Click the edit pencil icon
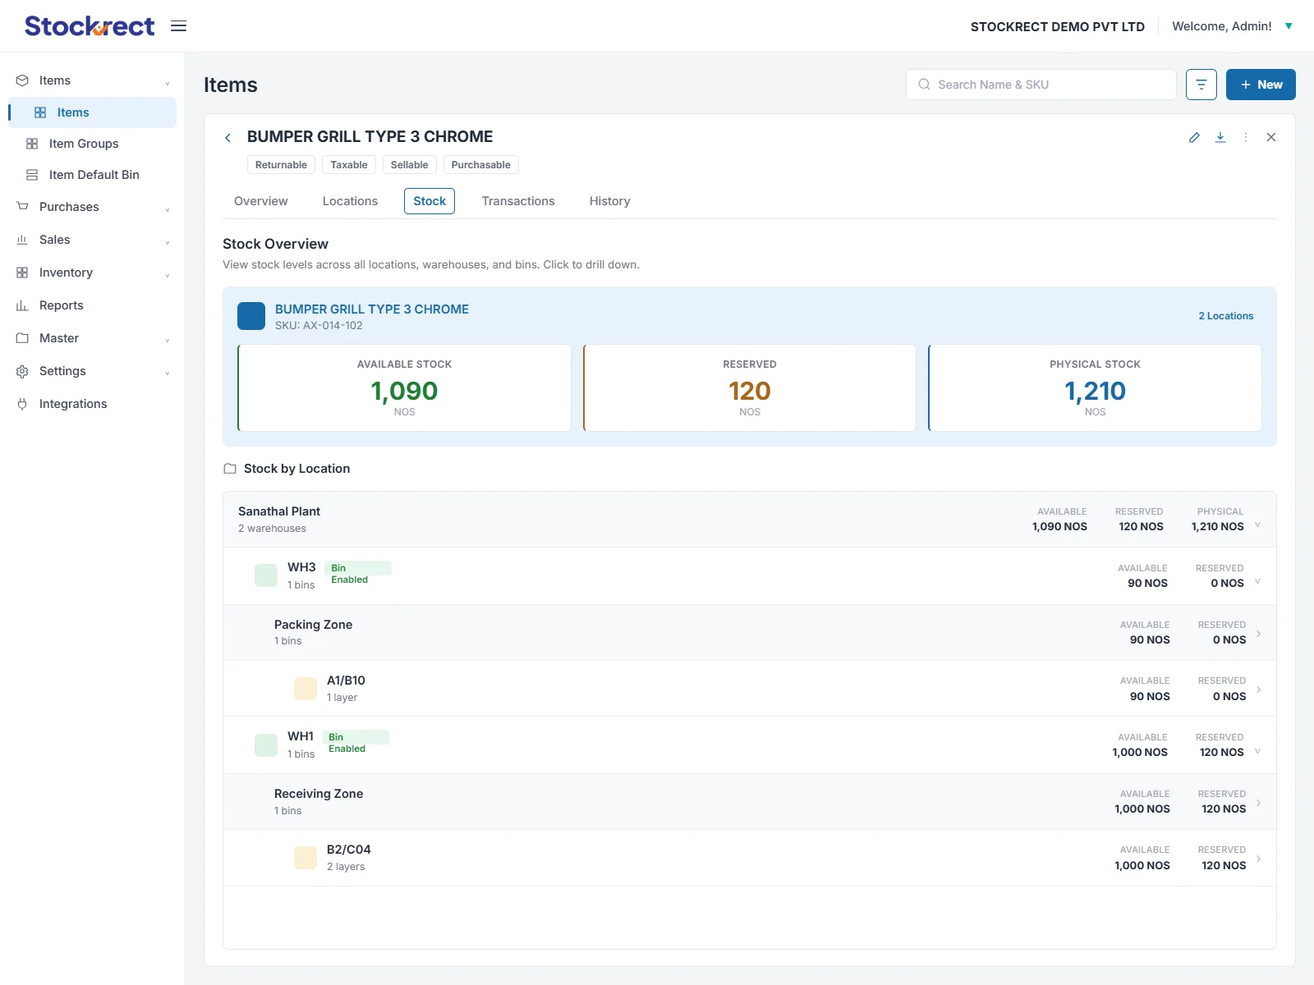The width and height of the screenshot is (1314, 985). coord(1194,137)
